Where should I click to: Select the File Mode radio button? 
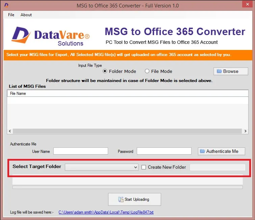[x=147, y=71]
